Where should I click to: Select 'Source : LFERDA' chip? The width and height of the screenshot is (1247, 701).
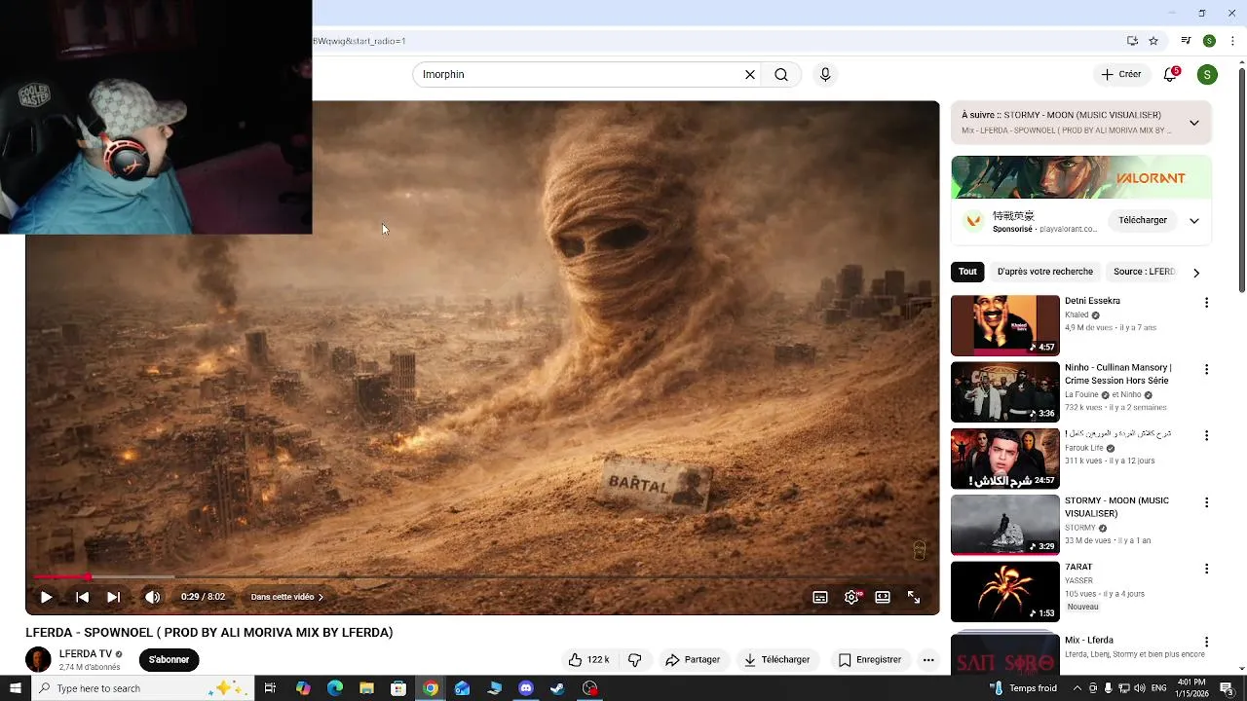(1145, 272)
